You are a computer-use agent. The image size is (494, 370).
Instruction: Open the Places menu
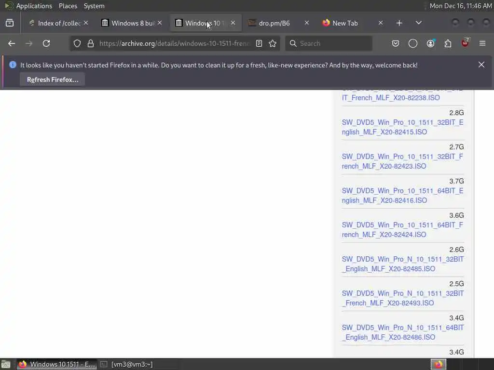68,6
